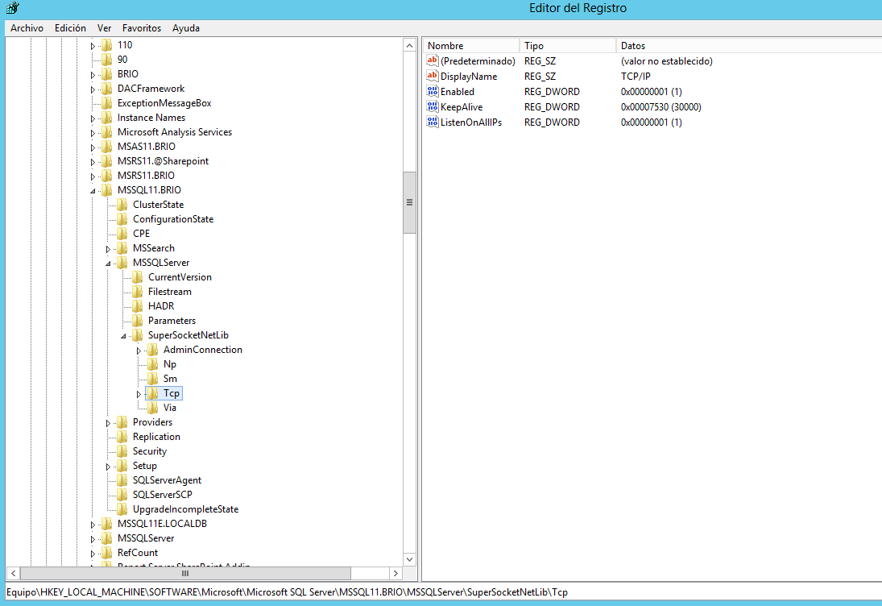
Task: Click the tree scroll down arrow
Action: pyautogui.click(x=409, y=559)
